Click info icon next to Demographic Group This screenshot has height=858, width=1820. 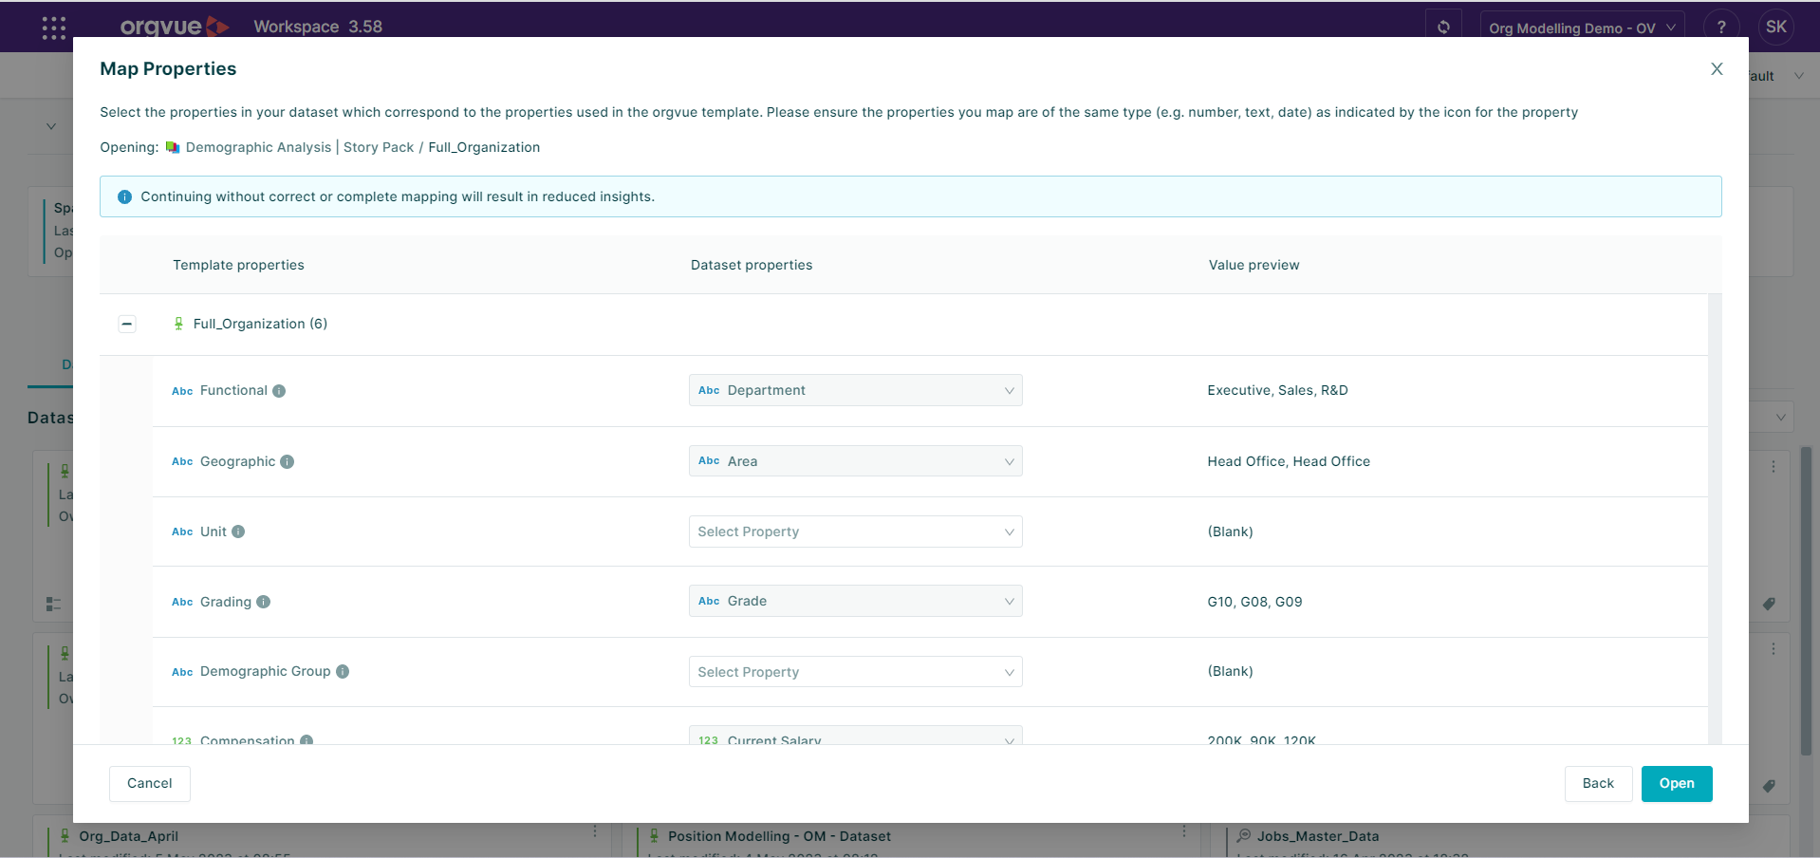click(343, 672)
